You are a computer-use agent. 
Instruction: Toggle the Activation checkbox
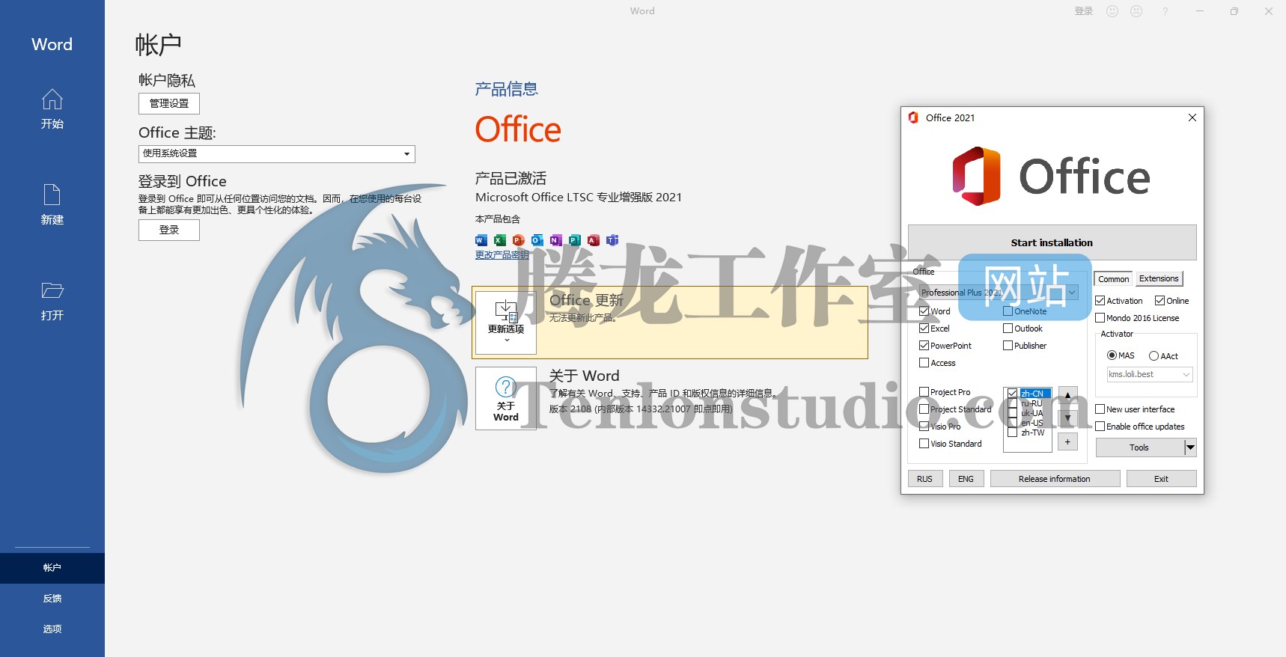click(1100, 301)
